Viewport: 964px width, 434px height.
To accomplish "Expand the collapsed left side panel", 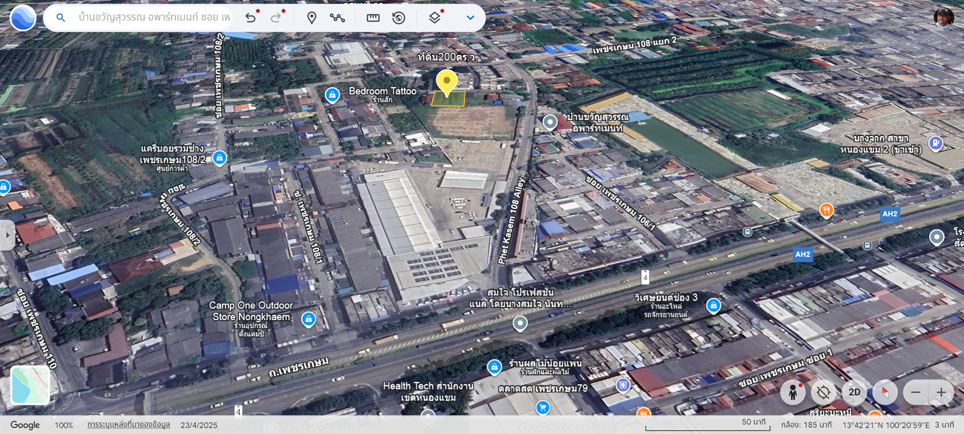I will point(7,235).
